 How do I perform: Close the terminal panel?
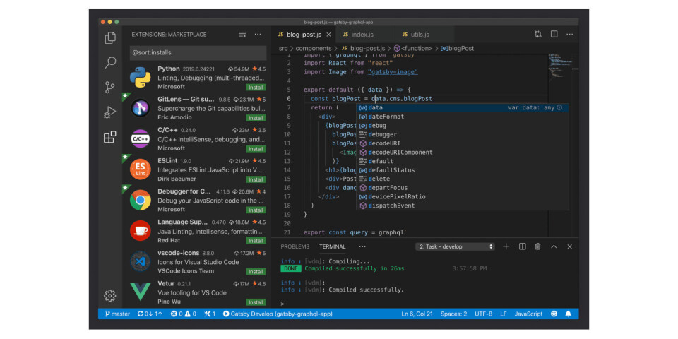569,246
